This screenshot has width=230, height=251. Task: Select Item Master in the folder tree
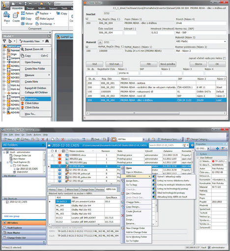tap(19, 159)
